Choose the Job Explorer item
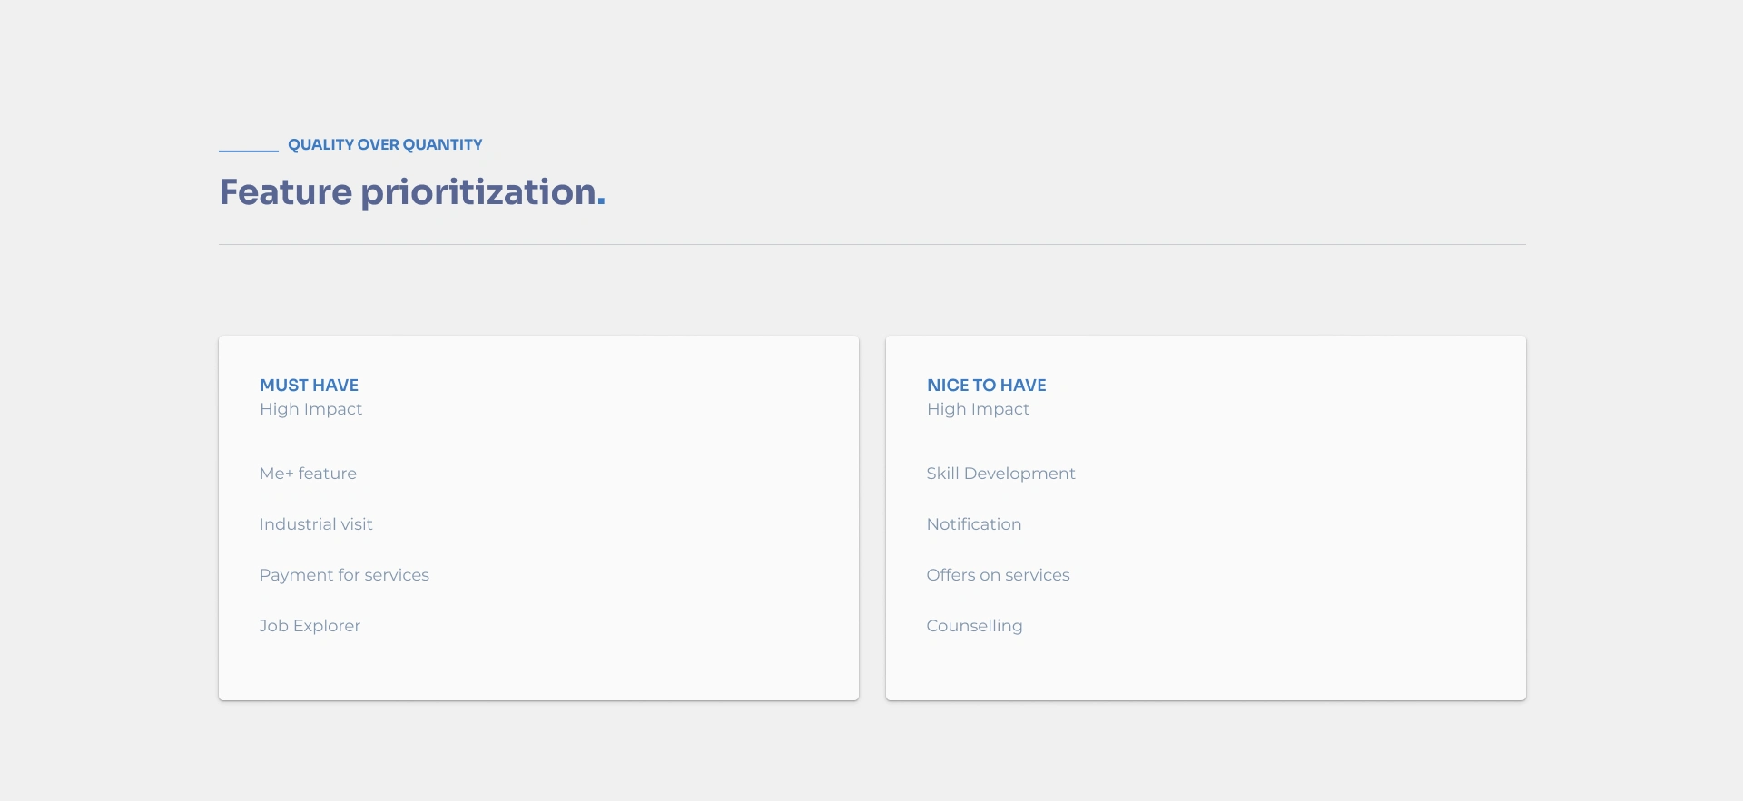This screenshot has height=801, width=1743. point(310,626)
